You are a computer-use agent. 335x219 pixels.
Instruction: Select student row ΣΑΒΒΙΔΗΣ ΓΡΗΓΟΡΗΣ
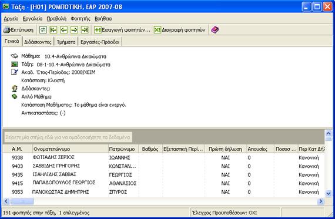click(x=163, y=166)
